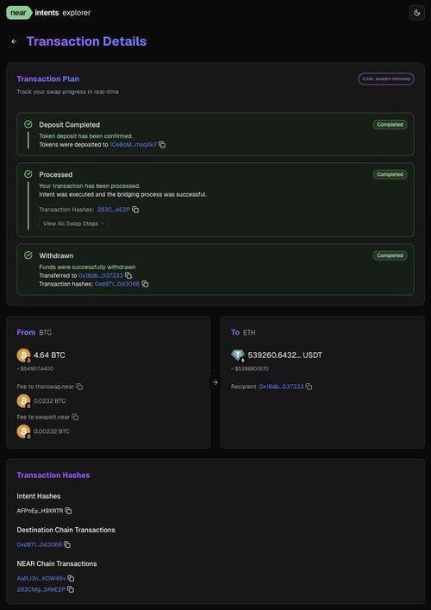The width and height of the screenshot is (431, 610).
Task: Expand View All Swap Steps
Action: pyautogui.click(x=73, y=223)
